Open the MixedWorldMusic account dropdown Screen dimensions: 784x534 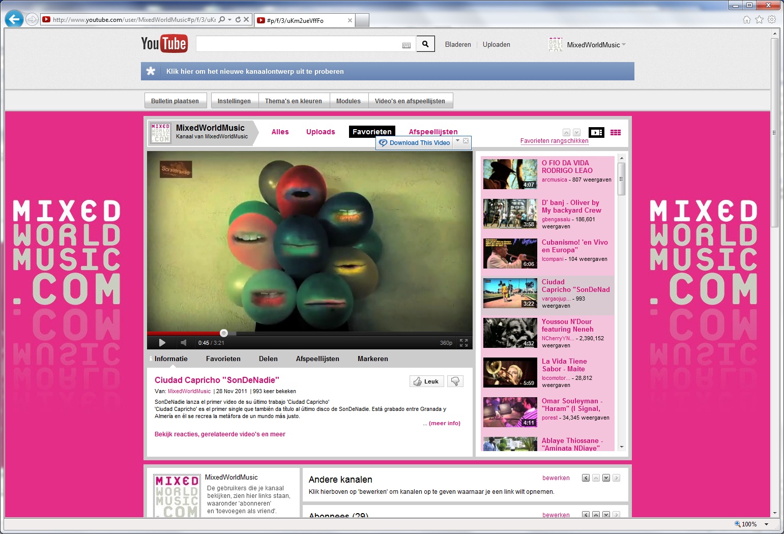pyautogui.click(x=624, y=45)
